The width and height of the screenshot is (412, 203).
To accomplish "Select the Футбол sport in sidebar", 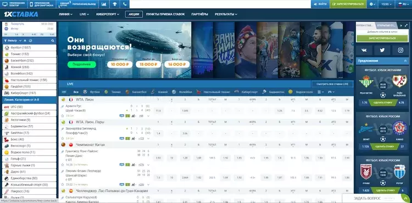I will point(30,48).
